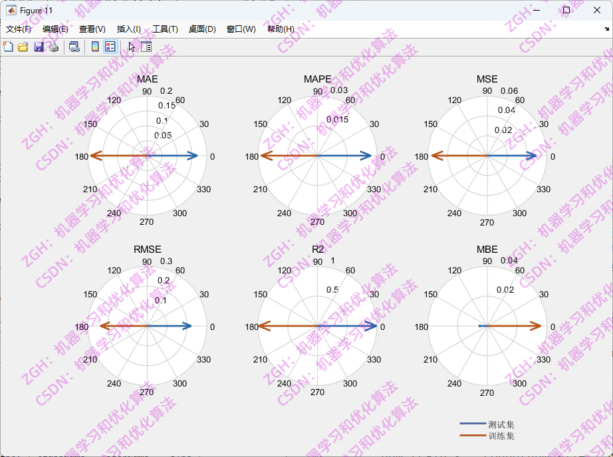Select the Edit Plot arrow tool
Screen dimensions: 613x457
click(132, 47)
